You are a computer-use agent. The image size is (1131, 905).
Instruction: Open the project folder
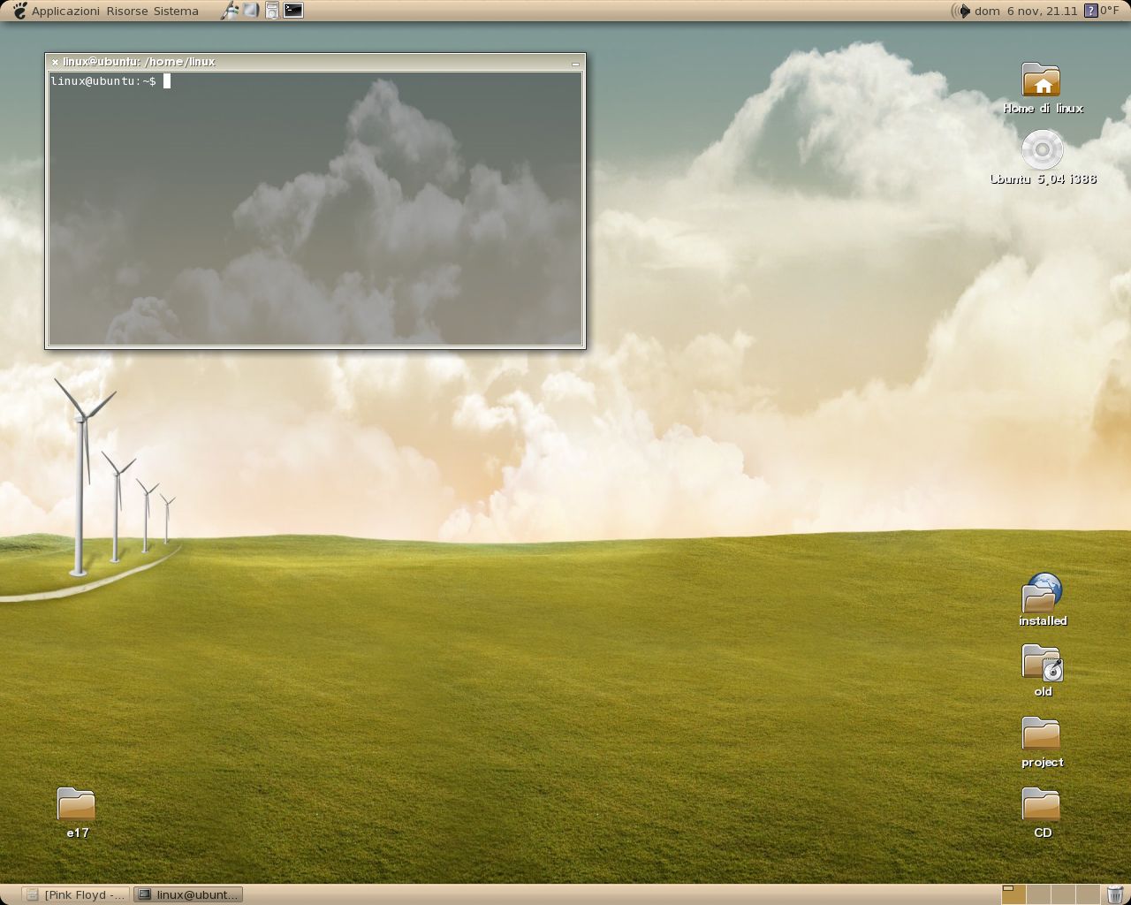1043,742
